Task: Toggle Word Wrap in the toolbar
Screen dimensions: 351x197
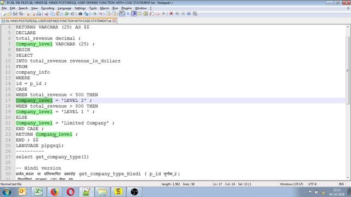Action: tap(122, 14)
